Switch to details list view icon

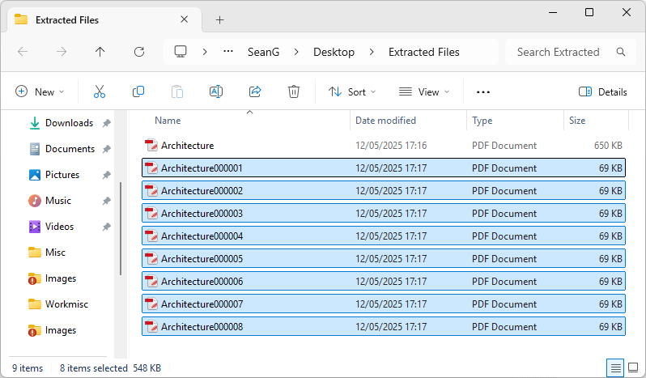coord(615,367)
